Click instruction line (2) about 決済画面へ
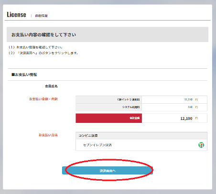This screenshot has width=216, height=194. [x=43, y=53]
